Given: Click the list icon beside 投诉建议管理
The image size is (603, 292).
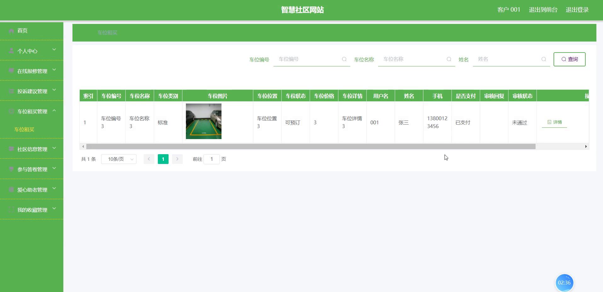Looking at the screenshot, I should 11,91.
